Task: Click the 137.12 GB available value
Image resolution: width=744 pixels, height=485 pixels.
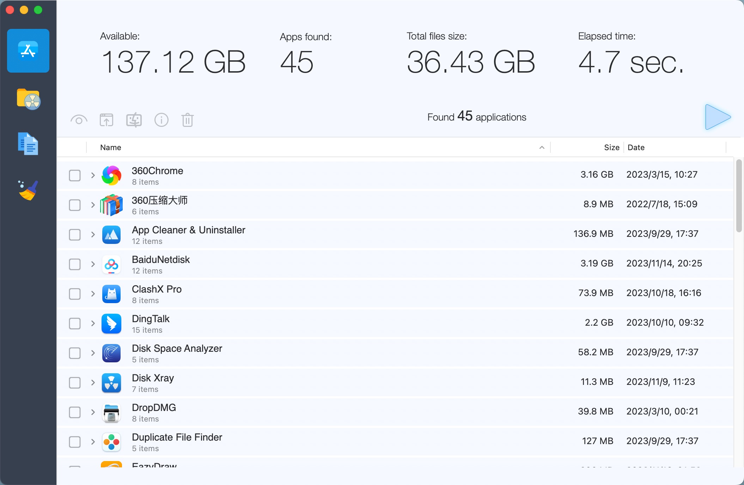Action: [x=173, y=62]
